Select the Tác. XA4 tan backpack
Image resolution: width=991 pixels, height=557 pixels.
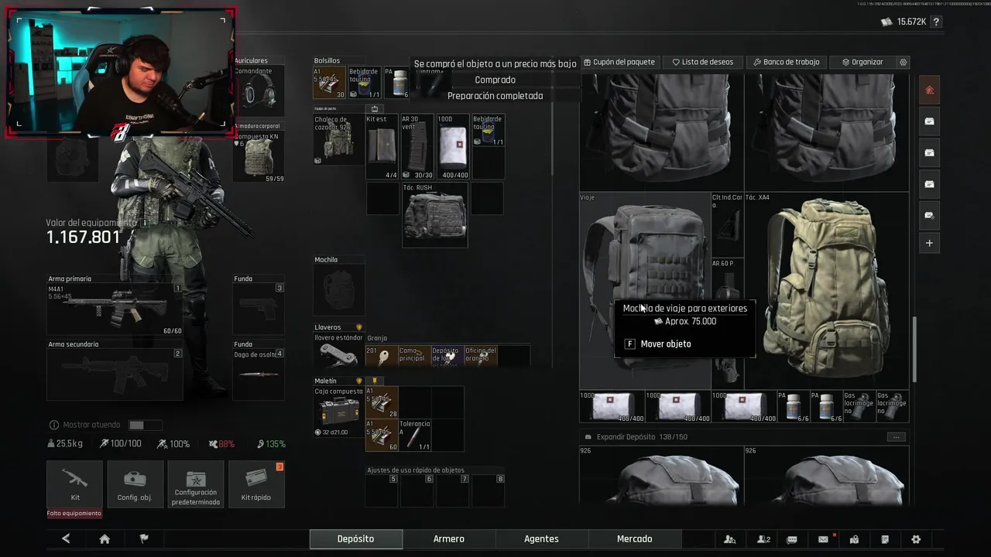(x=827, y=290)
